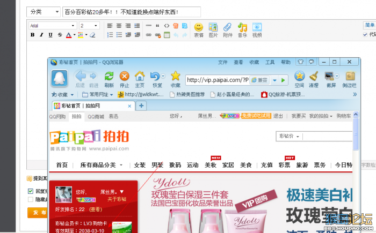Insert a quote block

157,26
